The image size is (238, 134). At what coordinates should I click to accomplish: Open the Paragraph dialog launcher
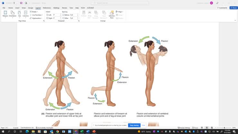click(x=79, y=21)
